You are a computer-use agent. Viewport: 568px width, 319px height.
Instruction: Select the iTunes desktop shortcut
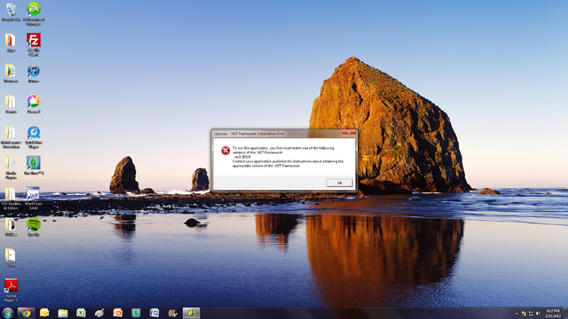point(34,74)
